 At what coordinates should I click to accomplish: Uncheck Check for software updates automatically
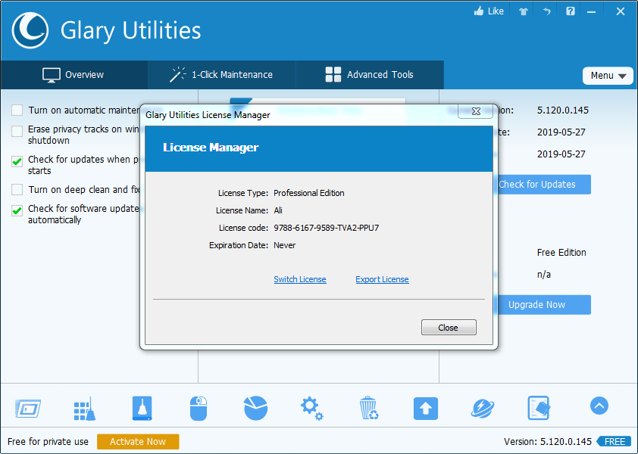[17, 210]
